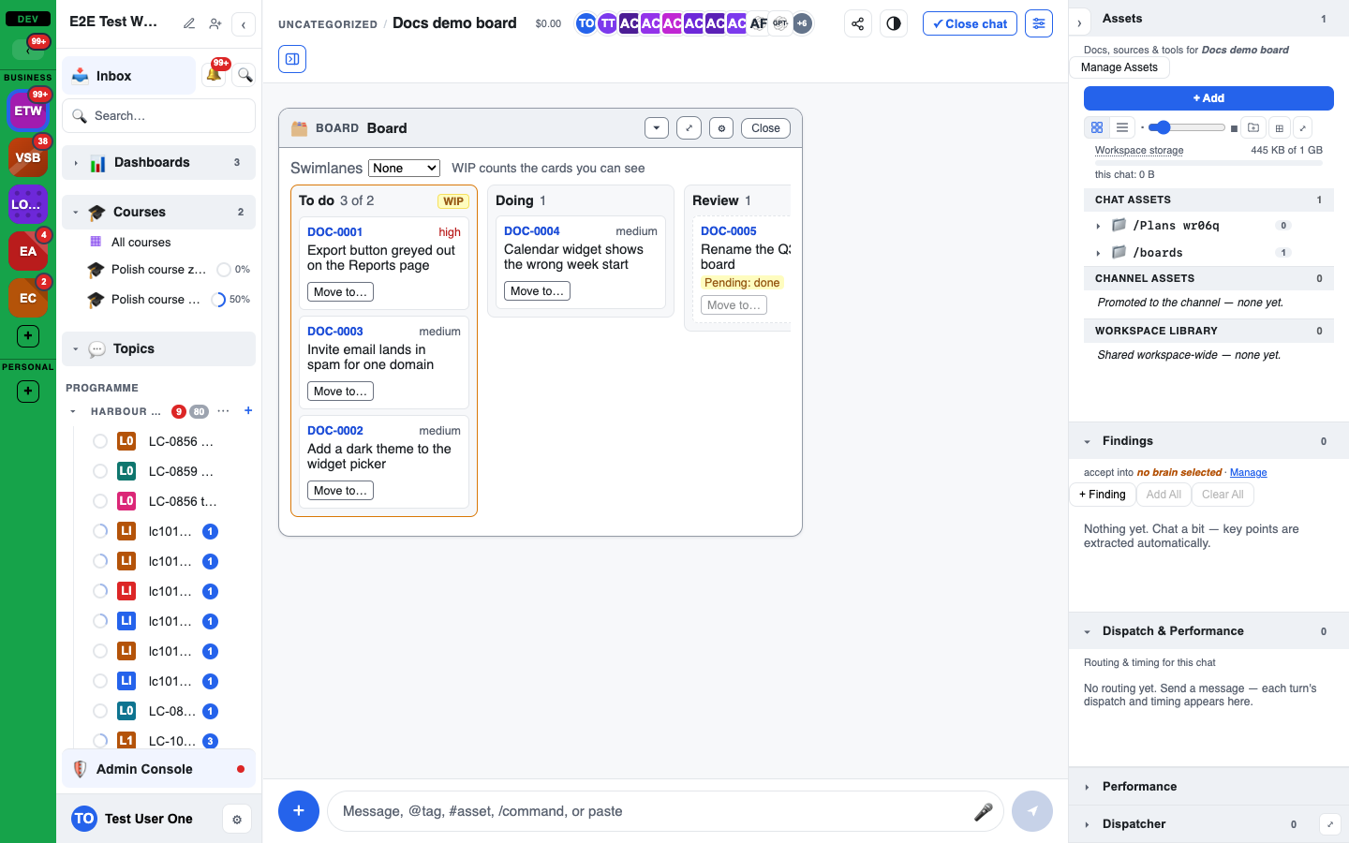This screenshot has width=1349, height=843.
Task: Click the notifications bell icon
Action: point(215,75)
